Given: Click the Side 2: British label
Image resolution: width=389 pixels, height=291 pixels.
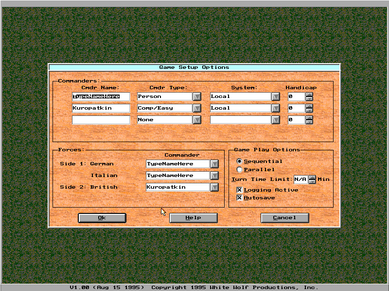Looking at the screenshot, I should [x=89, y=187].
